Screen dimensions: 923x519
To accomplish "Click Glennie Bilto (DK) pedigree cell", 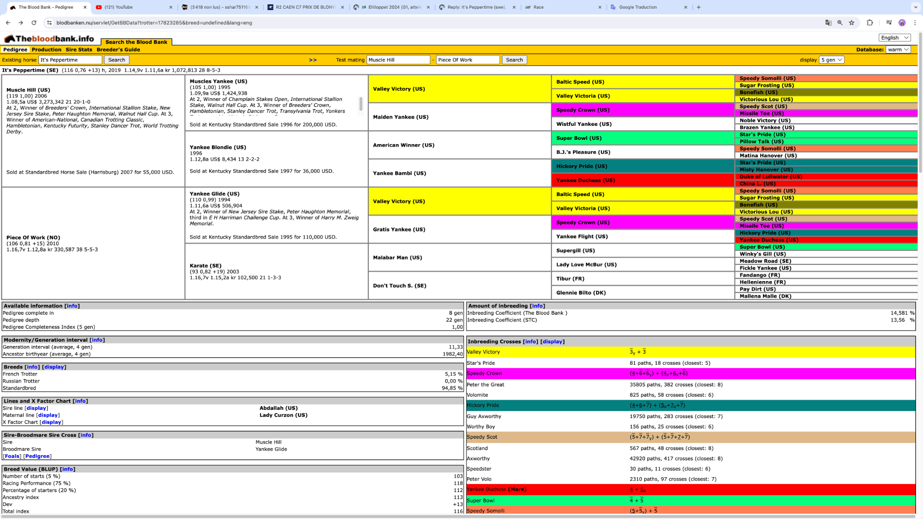I will point(581,293).
